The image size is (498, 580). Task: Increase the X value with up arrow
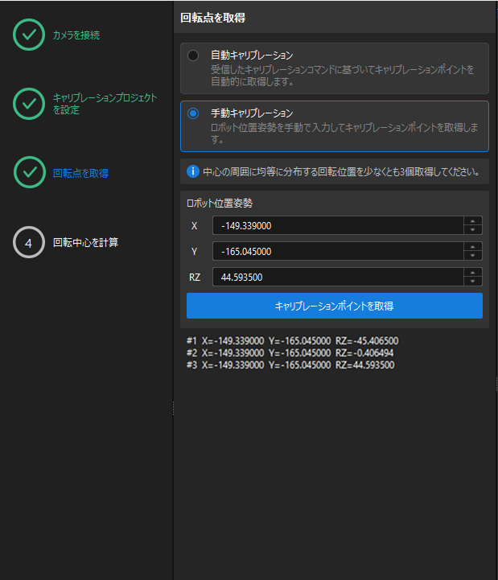point(472,221)
